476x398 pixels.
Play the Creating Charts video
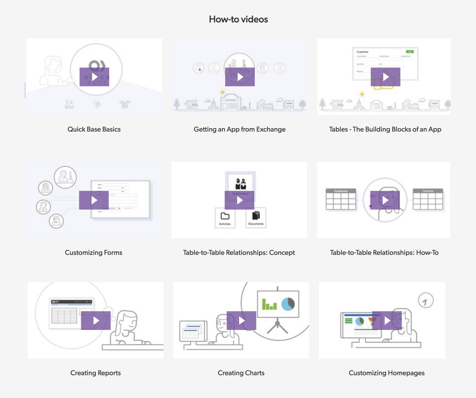click(x=241, y=321)
